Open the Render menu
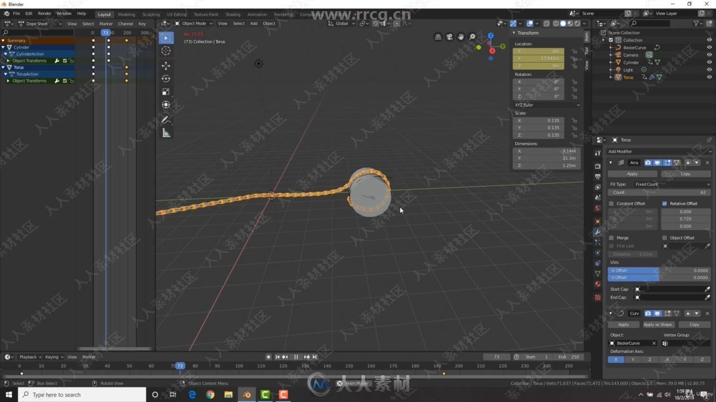 point(44,13)
